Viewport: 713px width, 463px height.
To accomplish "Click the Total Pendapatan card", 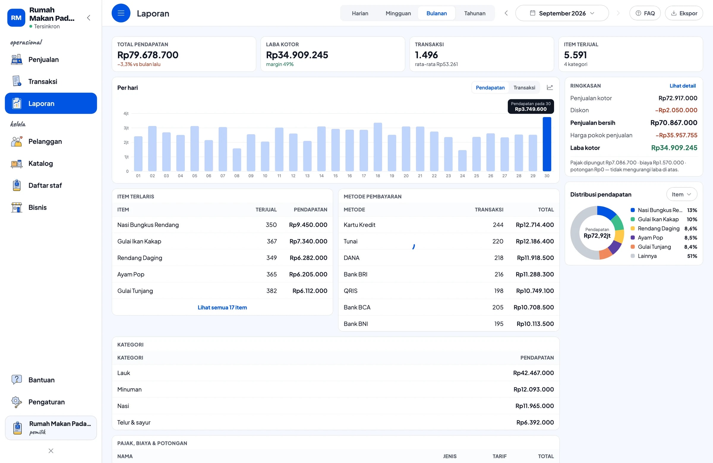I will coord(184,54).
